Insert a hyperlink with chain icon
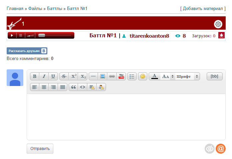 pyautogui.click(x=112, y=76)
